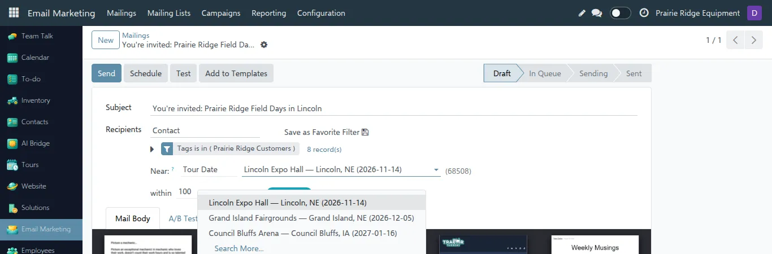Click the Schedule button
Screen dimensions: 772x254
pos(146,73)
